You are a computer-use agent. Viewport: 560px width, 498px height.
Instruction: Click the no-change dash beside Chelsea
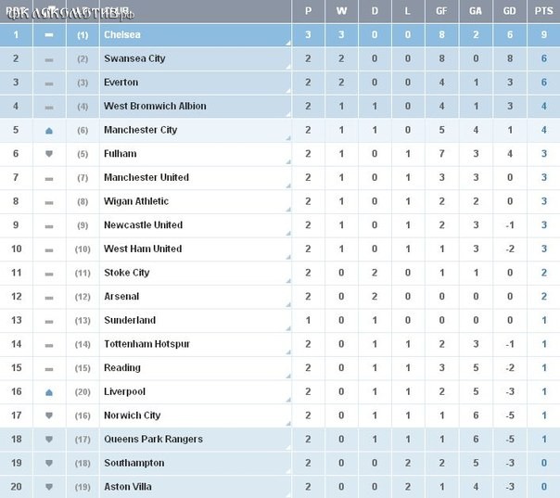[49, 35]
